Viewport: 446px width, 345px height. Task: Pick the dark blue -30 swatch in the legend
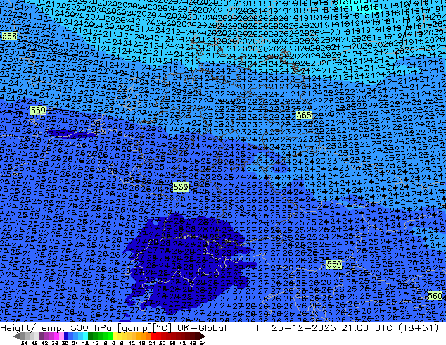pyautogui.click(x=66, y=336)
